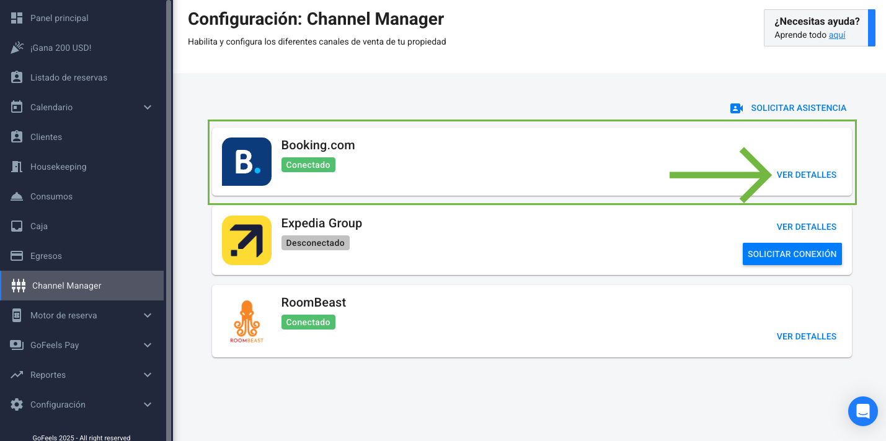This screenshot has height=441, width=886.
Task: Expand the Calendario submenu chevron
Action: tap(148, 107)
